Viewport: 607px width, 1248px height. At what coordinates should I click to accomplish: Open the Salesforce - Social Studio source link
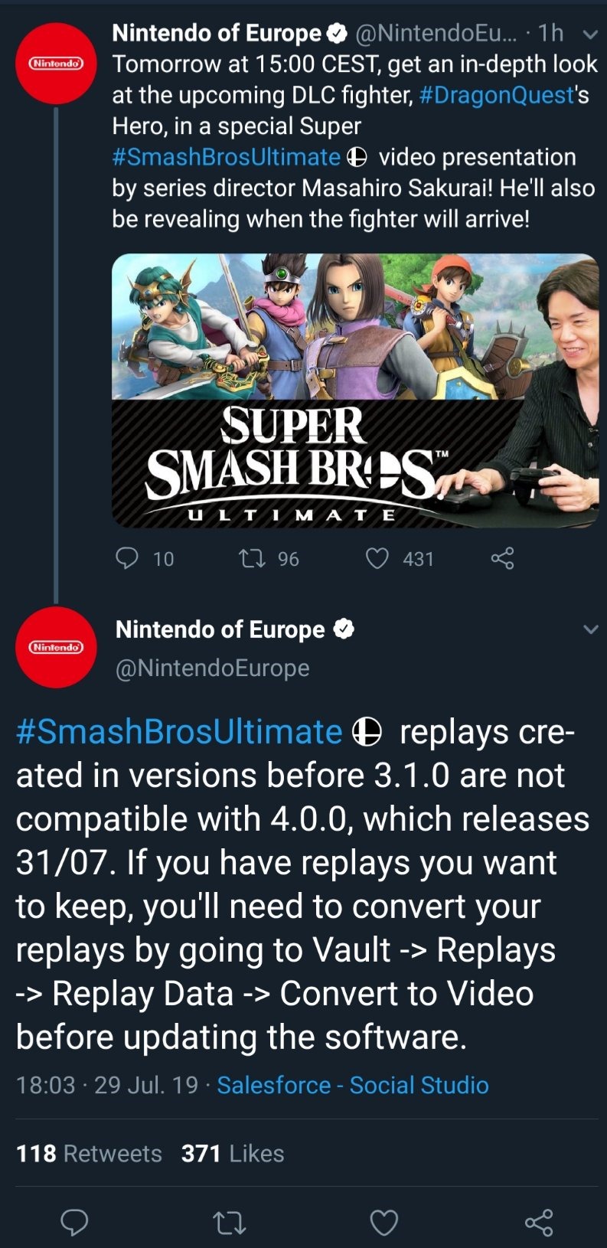click(352, 1085)
